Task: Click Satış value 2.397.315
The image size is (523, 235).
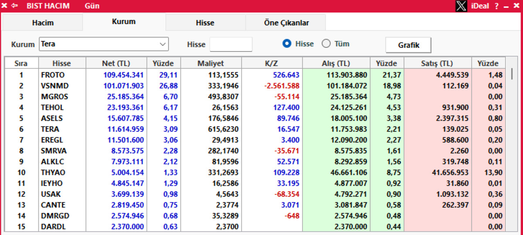Action: coord(451,118)
